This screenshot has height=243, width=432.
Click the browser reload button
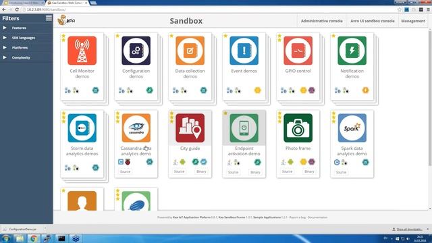click(17, 9)
